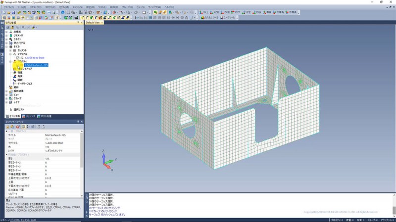This screenshot has width=396, height=222.
Task: Expand the 座標系 tree node
Action: (x=6, y=32)
